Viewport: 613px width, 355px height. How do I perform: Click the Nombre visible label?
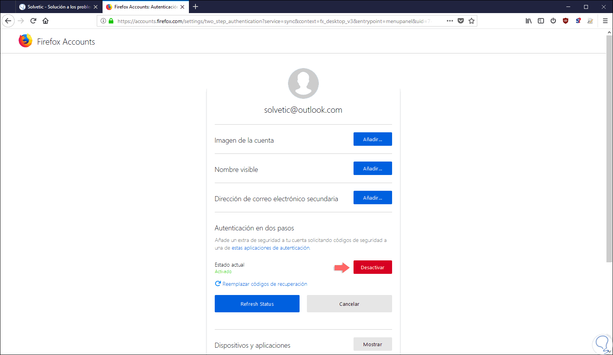236,170
